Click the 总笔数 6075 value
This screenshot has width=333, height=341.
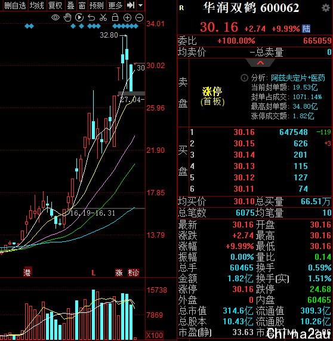pos(245,213)
